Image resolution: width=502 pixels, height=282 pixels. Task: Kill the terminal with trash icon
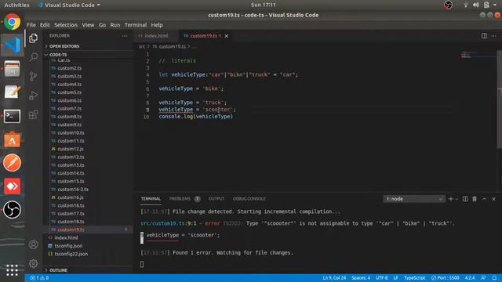(x=475, y=199)
